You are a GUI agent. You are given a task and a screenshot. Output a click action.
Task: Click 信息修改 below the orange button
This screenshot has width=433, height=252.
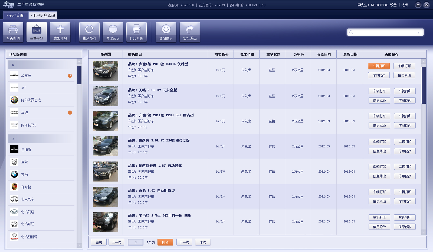click(379, 75)
